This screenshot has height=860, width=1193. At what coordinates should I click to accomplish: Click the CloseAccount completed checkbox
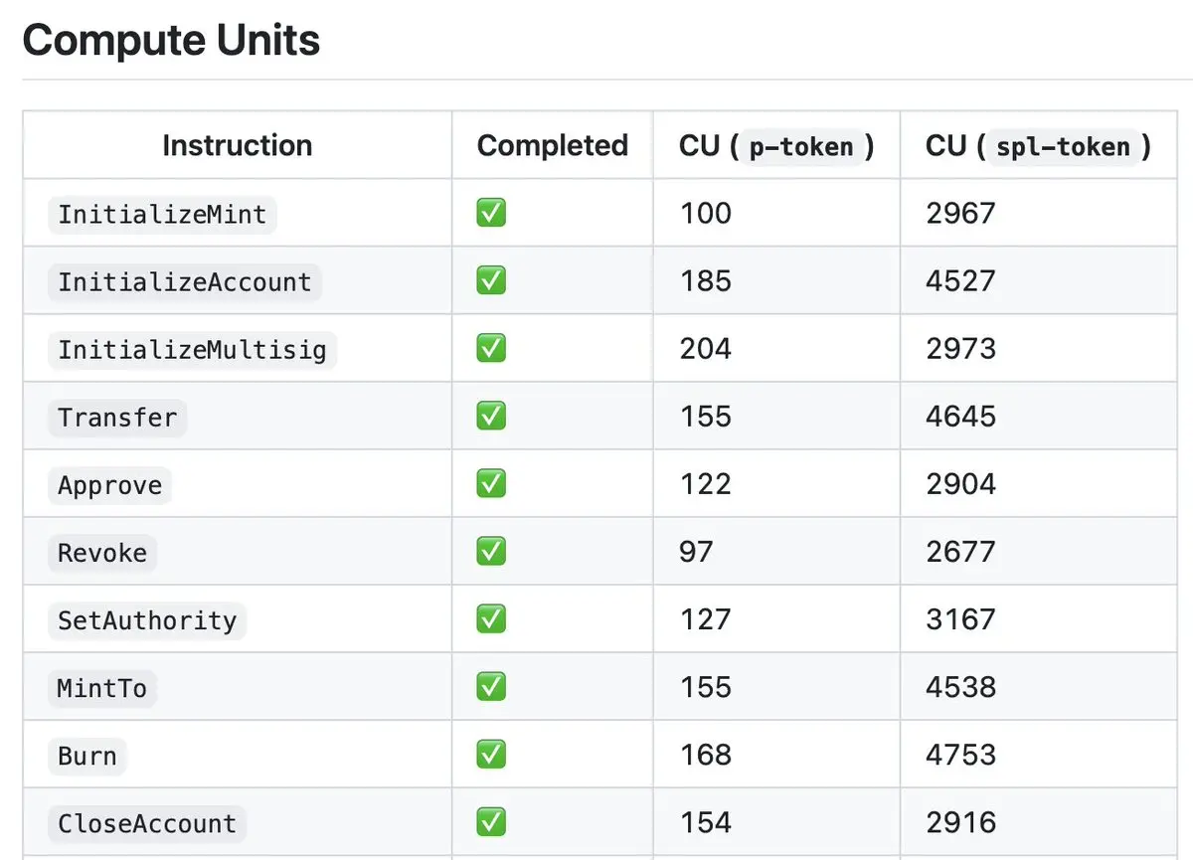click(x=491, y=822)
